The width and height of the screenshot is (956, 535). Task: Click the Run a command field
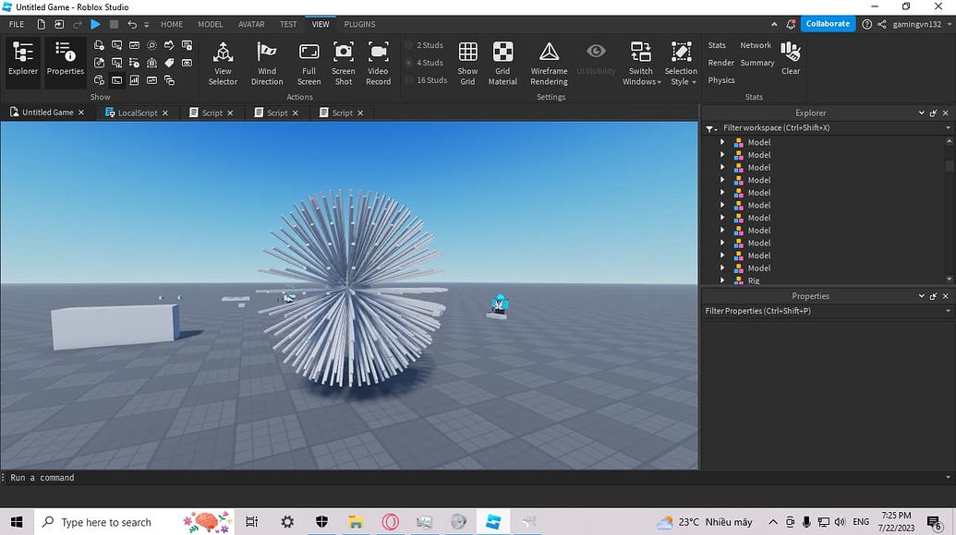(92, 478)
